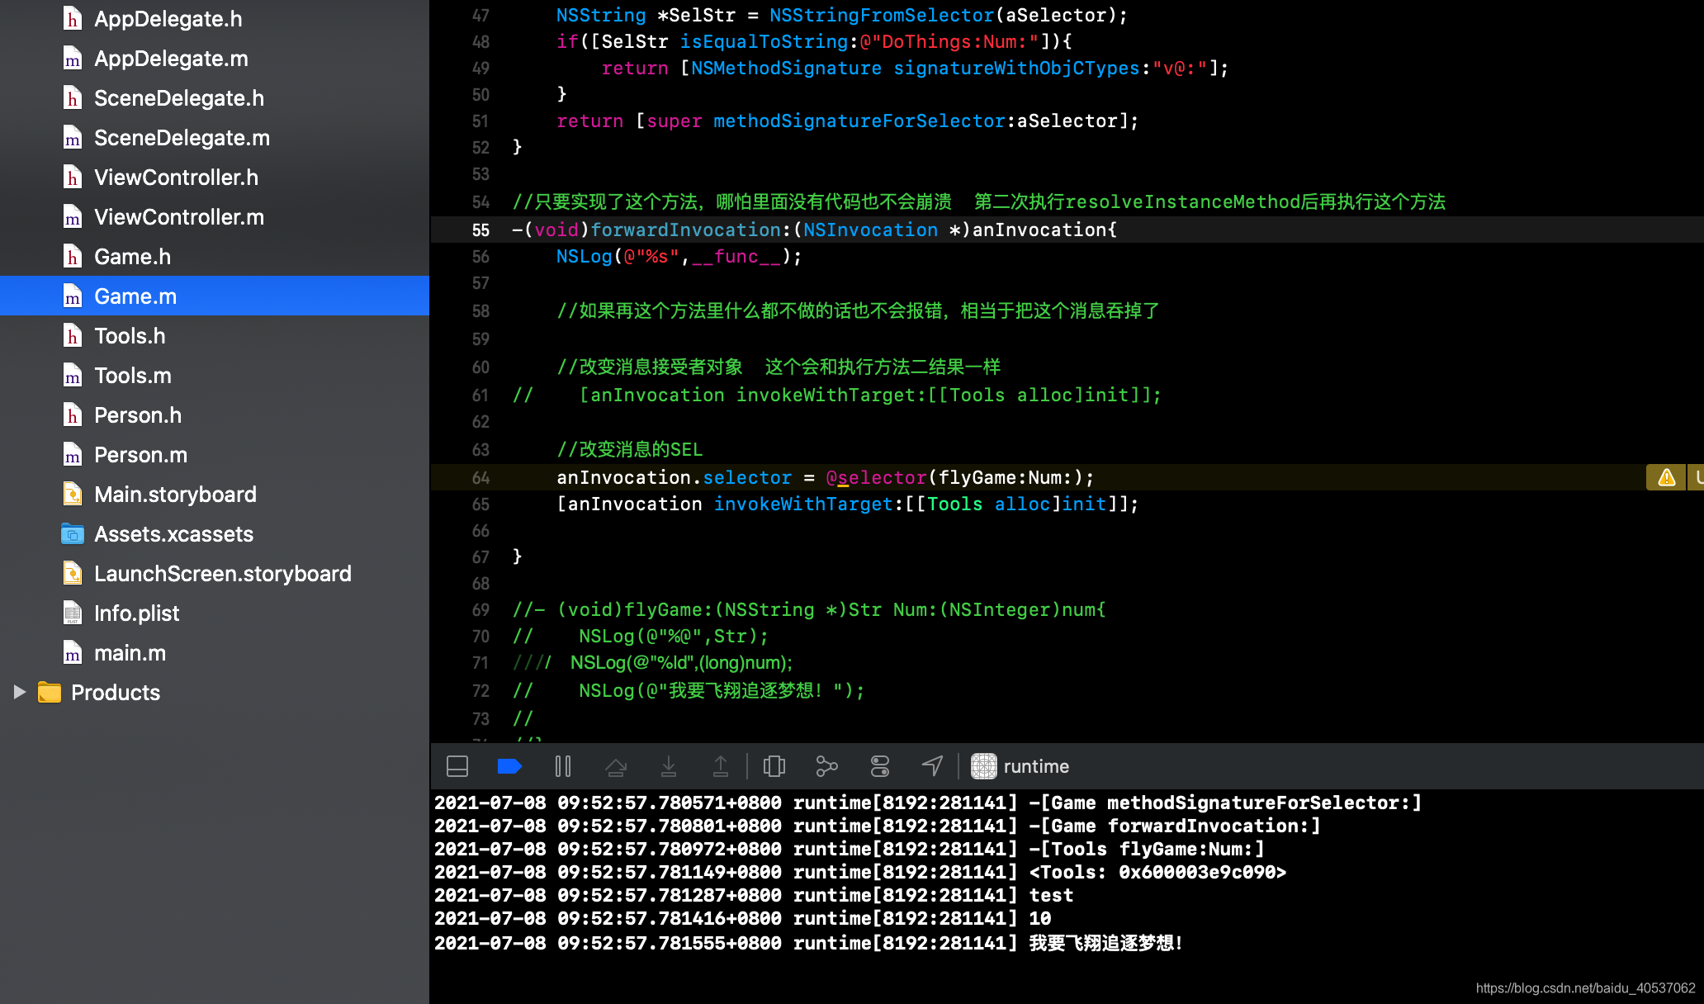Click the Step Into debug button
The height and width of the screenshot is (1004, 1704).
pos(669,766)
